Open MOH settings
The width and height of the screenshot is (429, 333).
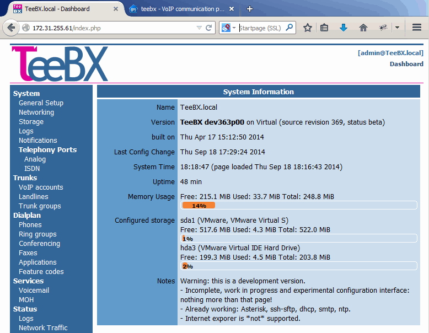point(26,299)
